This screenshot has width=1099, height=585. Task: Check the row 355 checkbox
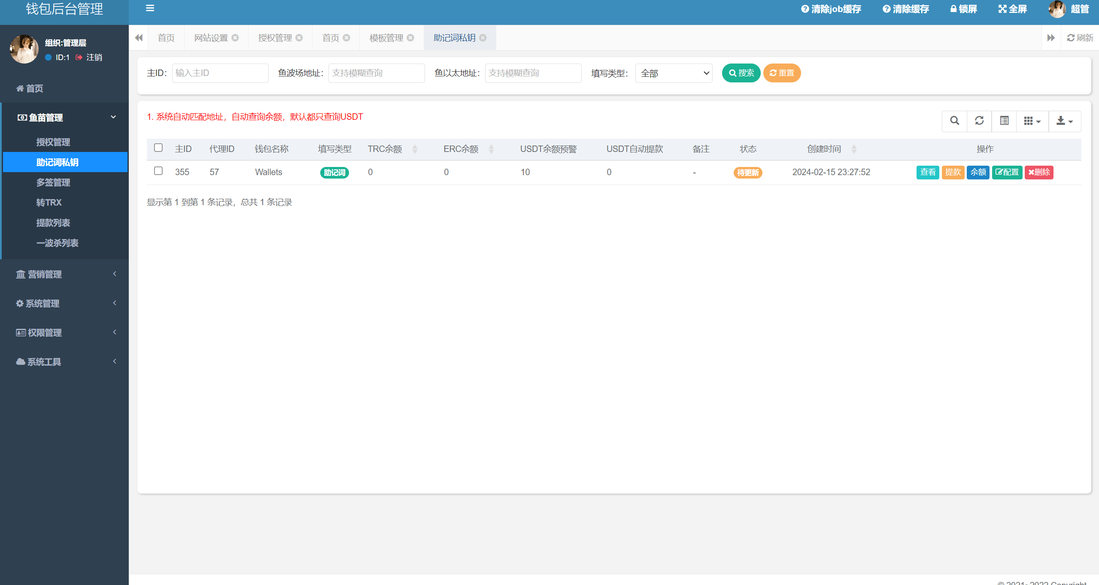point(158,171)
